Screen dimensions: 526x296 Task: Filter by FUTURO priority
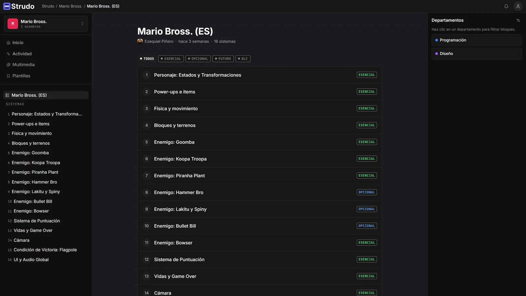[x=223, y=59]
